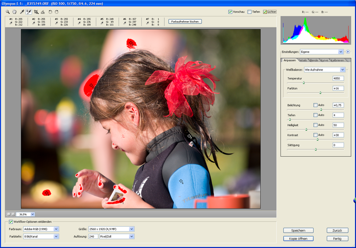Select the Straighten tool
Screen dimensions: 356x248
point(43,12)
